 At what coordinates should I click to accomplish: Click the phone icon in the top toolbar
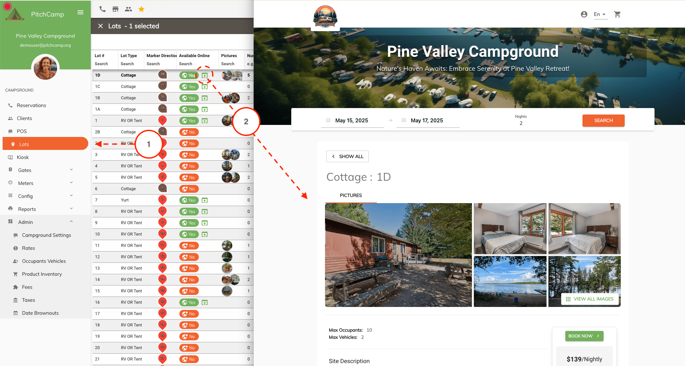[x=102, y=9]
